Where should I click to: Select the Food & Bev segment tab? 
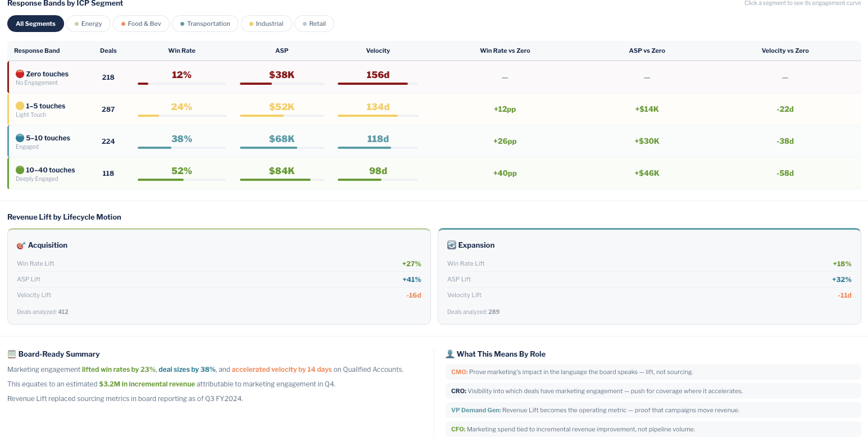point(141,24)
